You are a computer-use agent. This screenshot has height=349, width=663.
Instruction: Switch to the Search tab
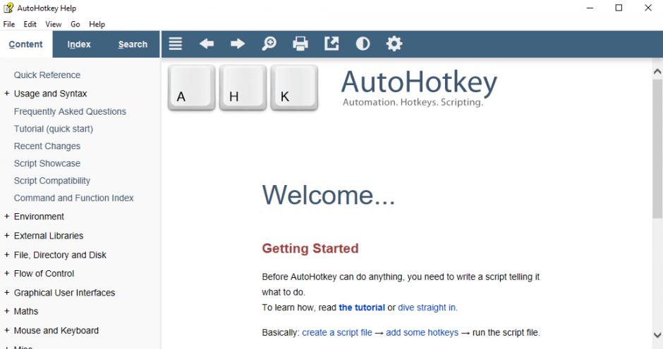[133, 44]
